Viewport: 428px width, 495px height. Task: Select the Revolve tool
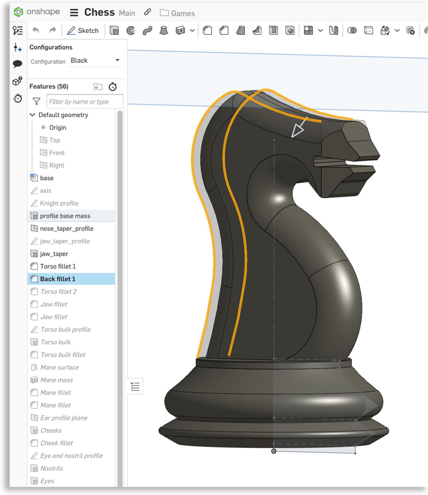131,31
